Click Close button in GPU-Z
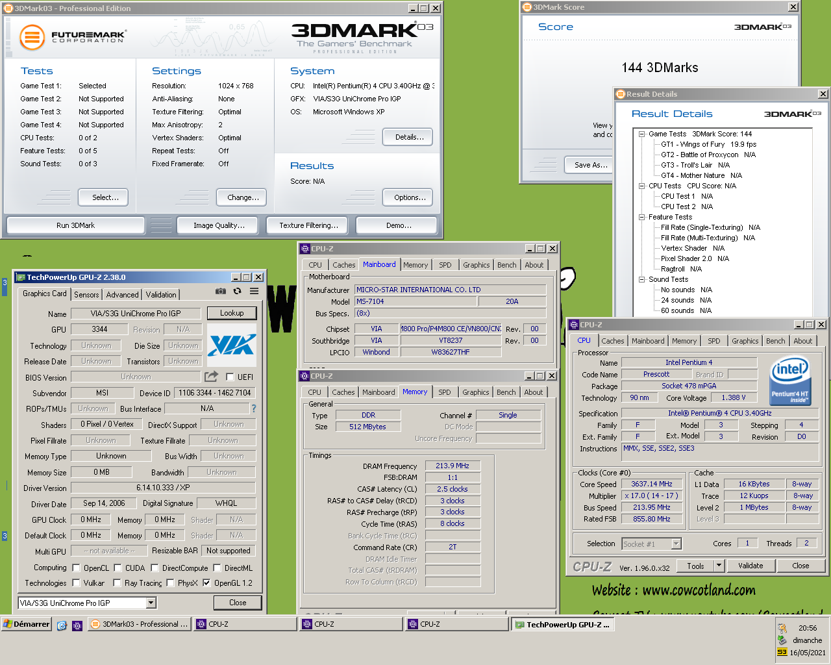The height and width of the screenshot is (665, 831). click(x=238, y=603)
